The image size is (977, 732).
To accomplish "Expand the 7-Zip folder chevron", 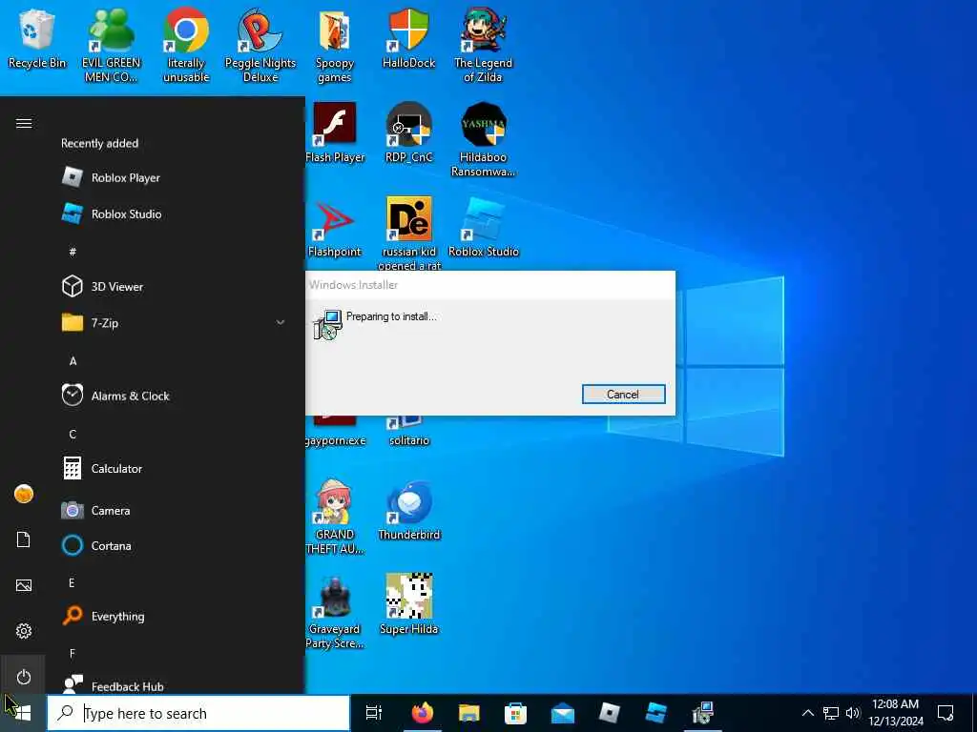I will [x=281, y=322].
